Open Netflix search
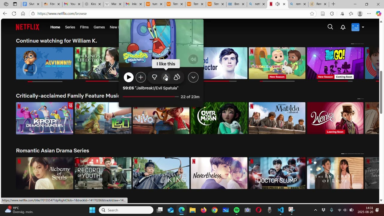 click(330, 27)
